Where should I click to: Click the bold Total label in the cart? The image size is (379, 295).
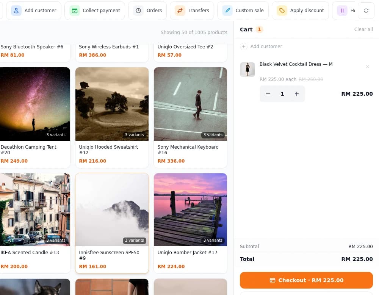point(247,259)
